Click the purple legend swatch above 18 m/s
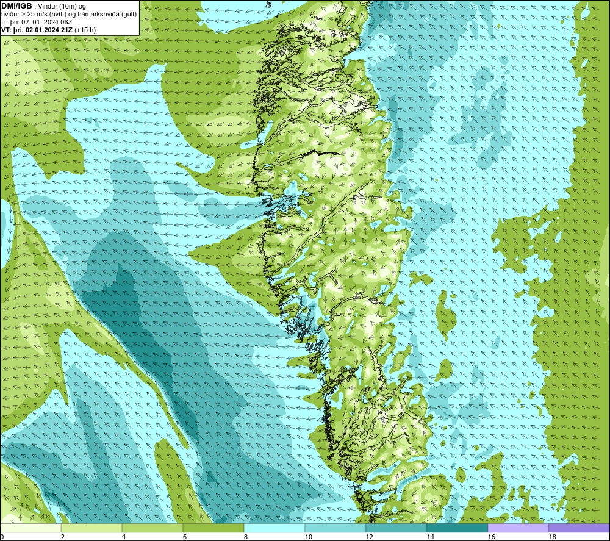The width and height of the screenshot is (610, 541). click(x=579, y=528)
